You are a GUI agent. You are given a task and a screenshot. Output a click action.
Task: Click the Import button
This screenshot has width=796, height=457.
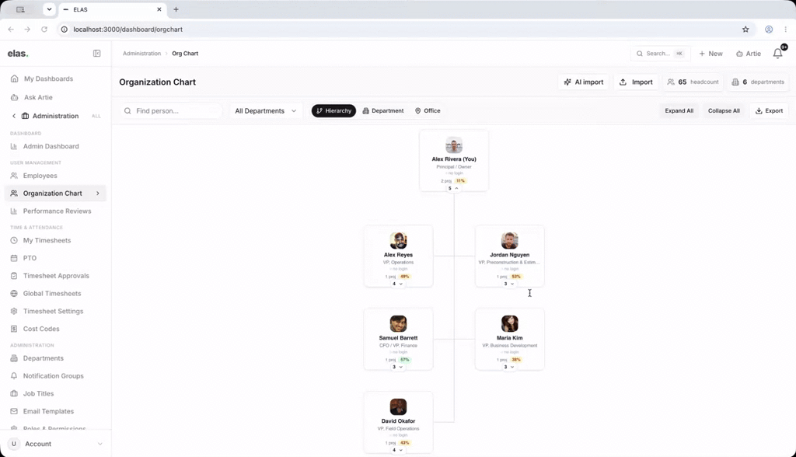pos(636,82)
